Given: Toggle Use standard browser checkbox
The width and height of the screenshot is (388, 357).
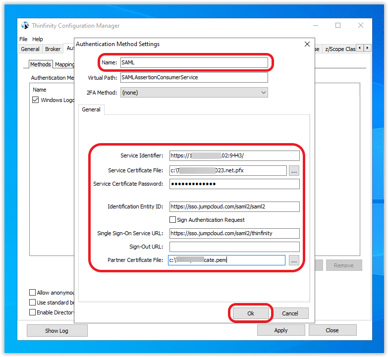Looking at the screenshot, I should (32, 303).
